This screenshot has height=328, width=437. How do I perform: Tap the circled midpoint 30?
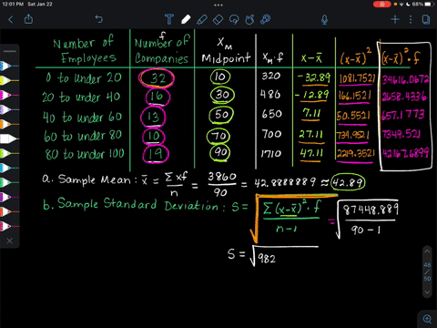coord(222,95)
